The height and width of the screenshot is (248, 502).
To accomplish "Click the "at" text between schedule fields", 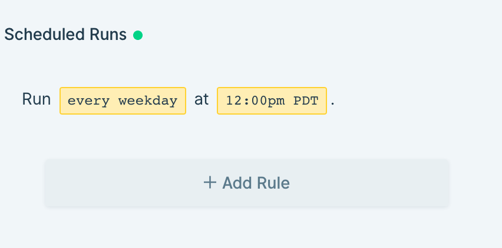I will 202,99.
